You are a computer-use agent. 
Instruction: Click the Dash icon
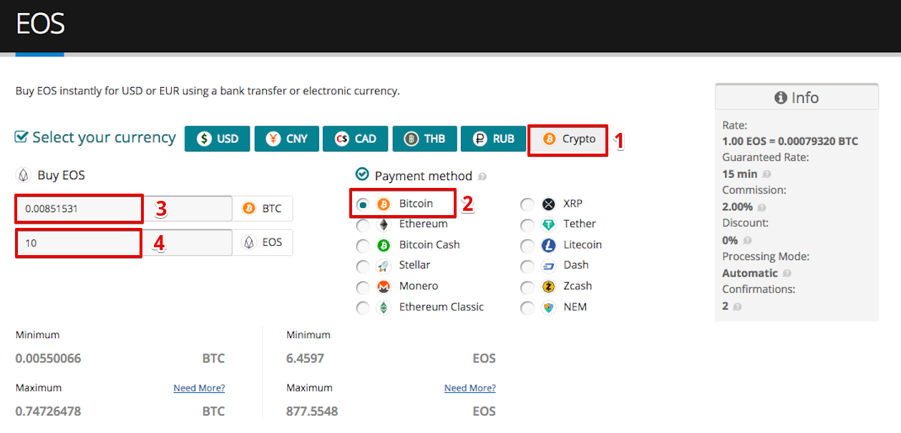(549, 267)
